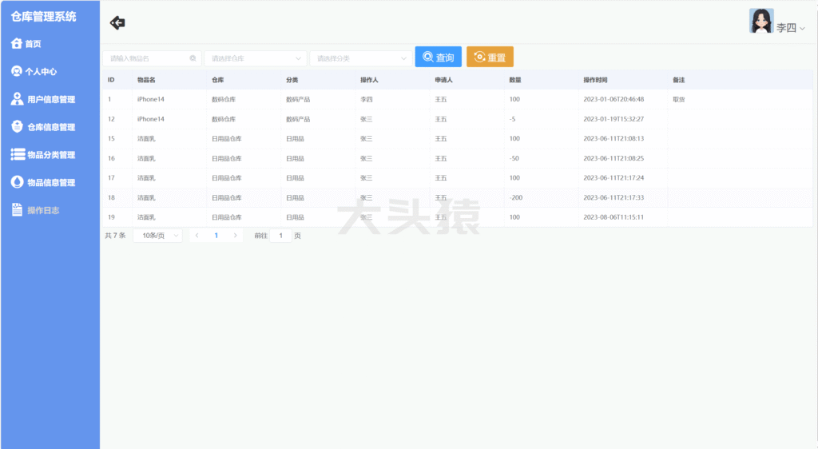Click the 分类 column header
Screen dimensions: 818x449
tap(292, 80)
